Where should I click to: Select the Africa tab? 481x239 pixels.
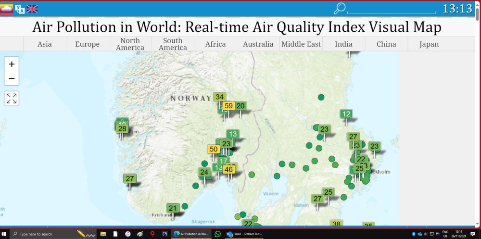coord(215,44)
